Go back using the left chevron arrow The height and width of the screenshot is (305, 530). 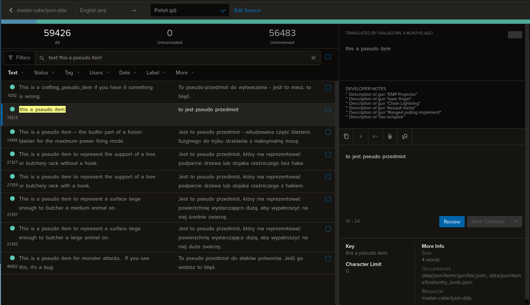click(x=11, y=10)
